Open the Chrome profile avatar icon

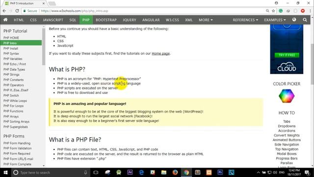tap(276, 3)
